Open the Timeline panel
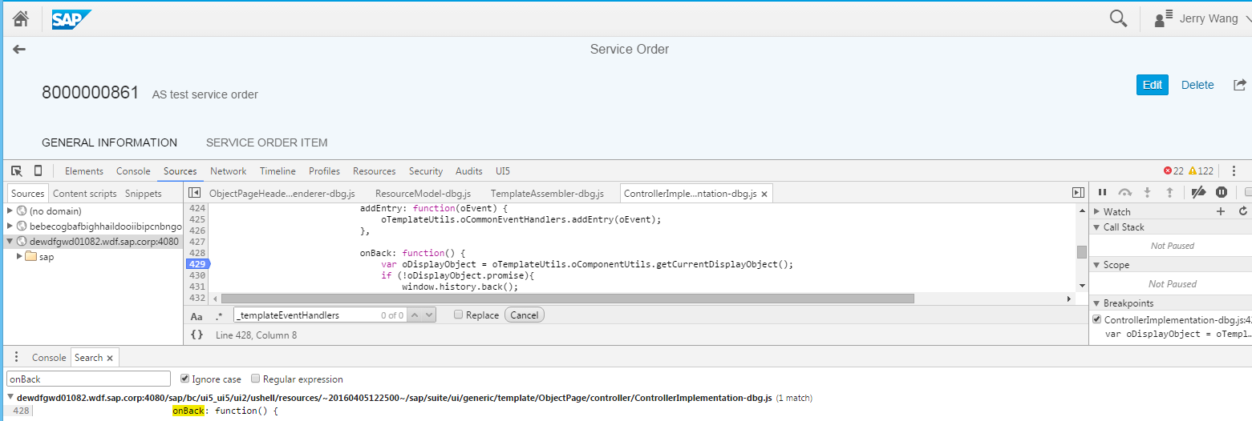 pos(278,171)
